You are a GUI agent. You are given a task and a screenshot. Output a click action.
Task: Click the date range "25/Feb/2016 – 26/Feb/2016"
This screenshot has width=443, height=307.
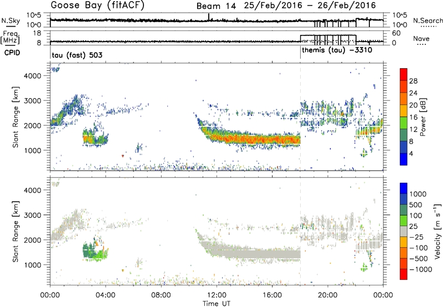point(310,6)
